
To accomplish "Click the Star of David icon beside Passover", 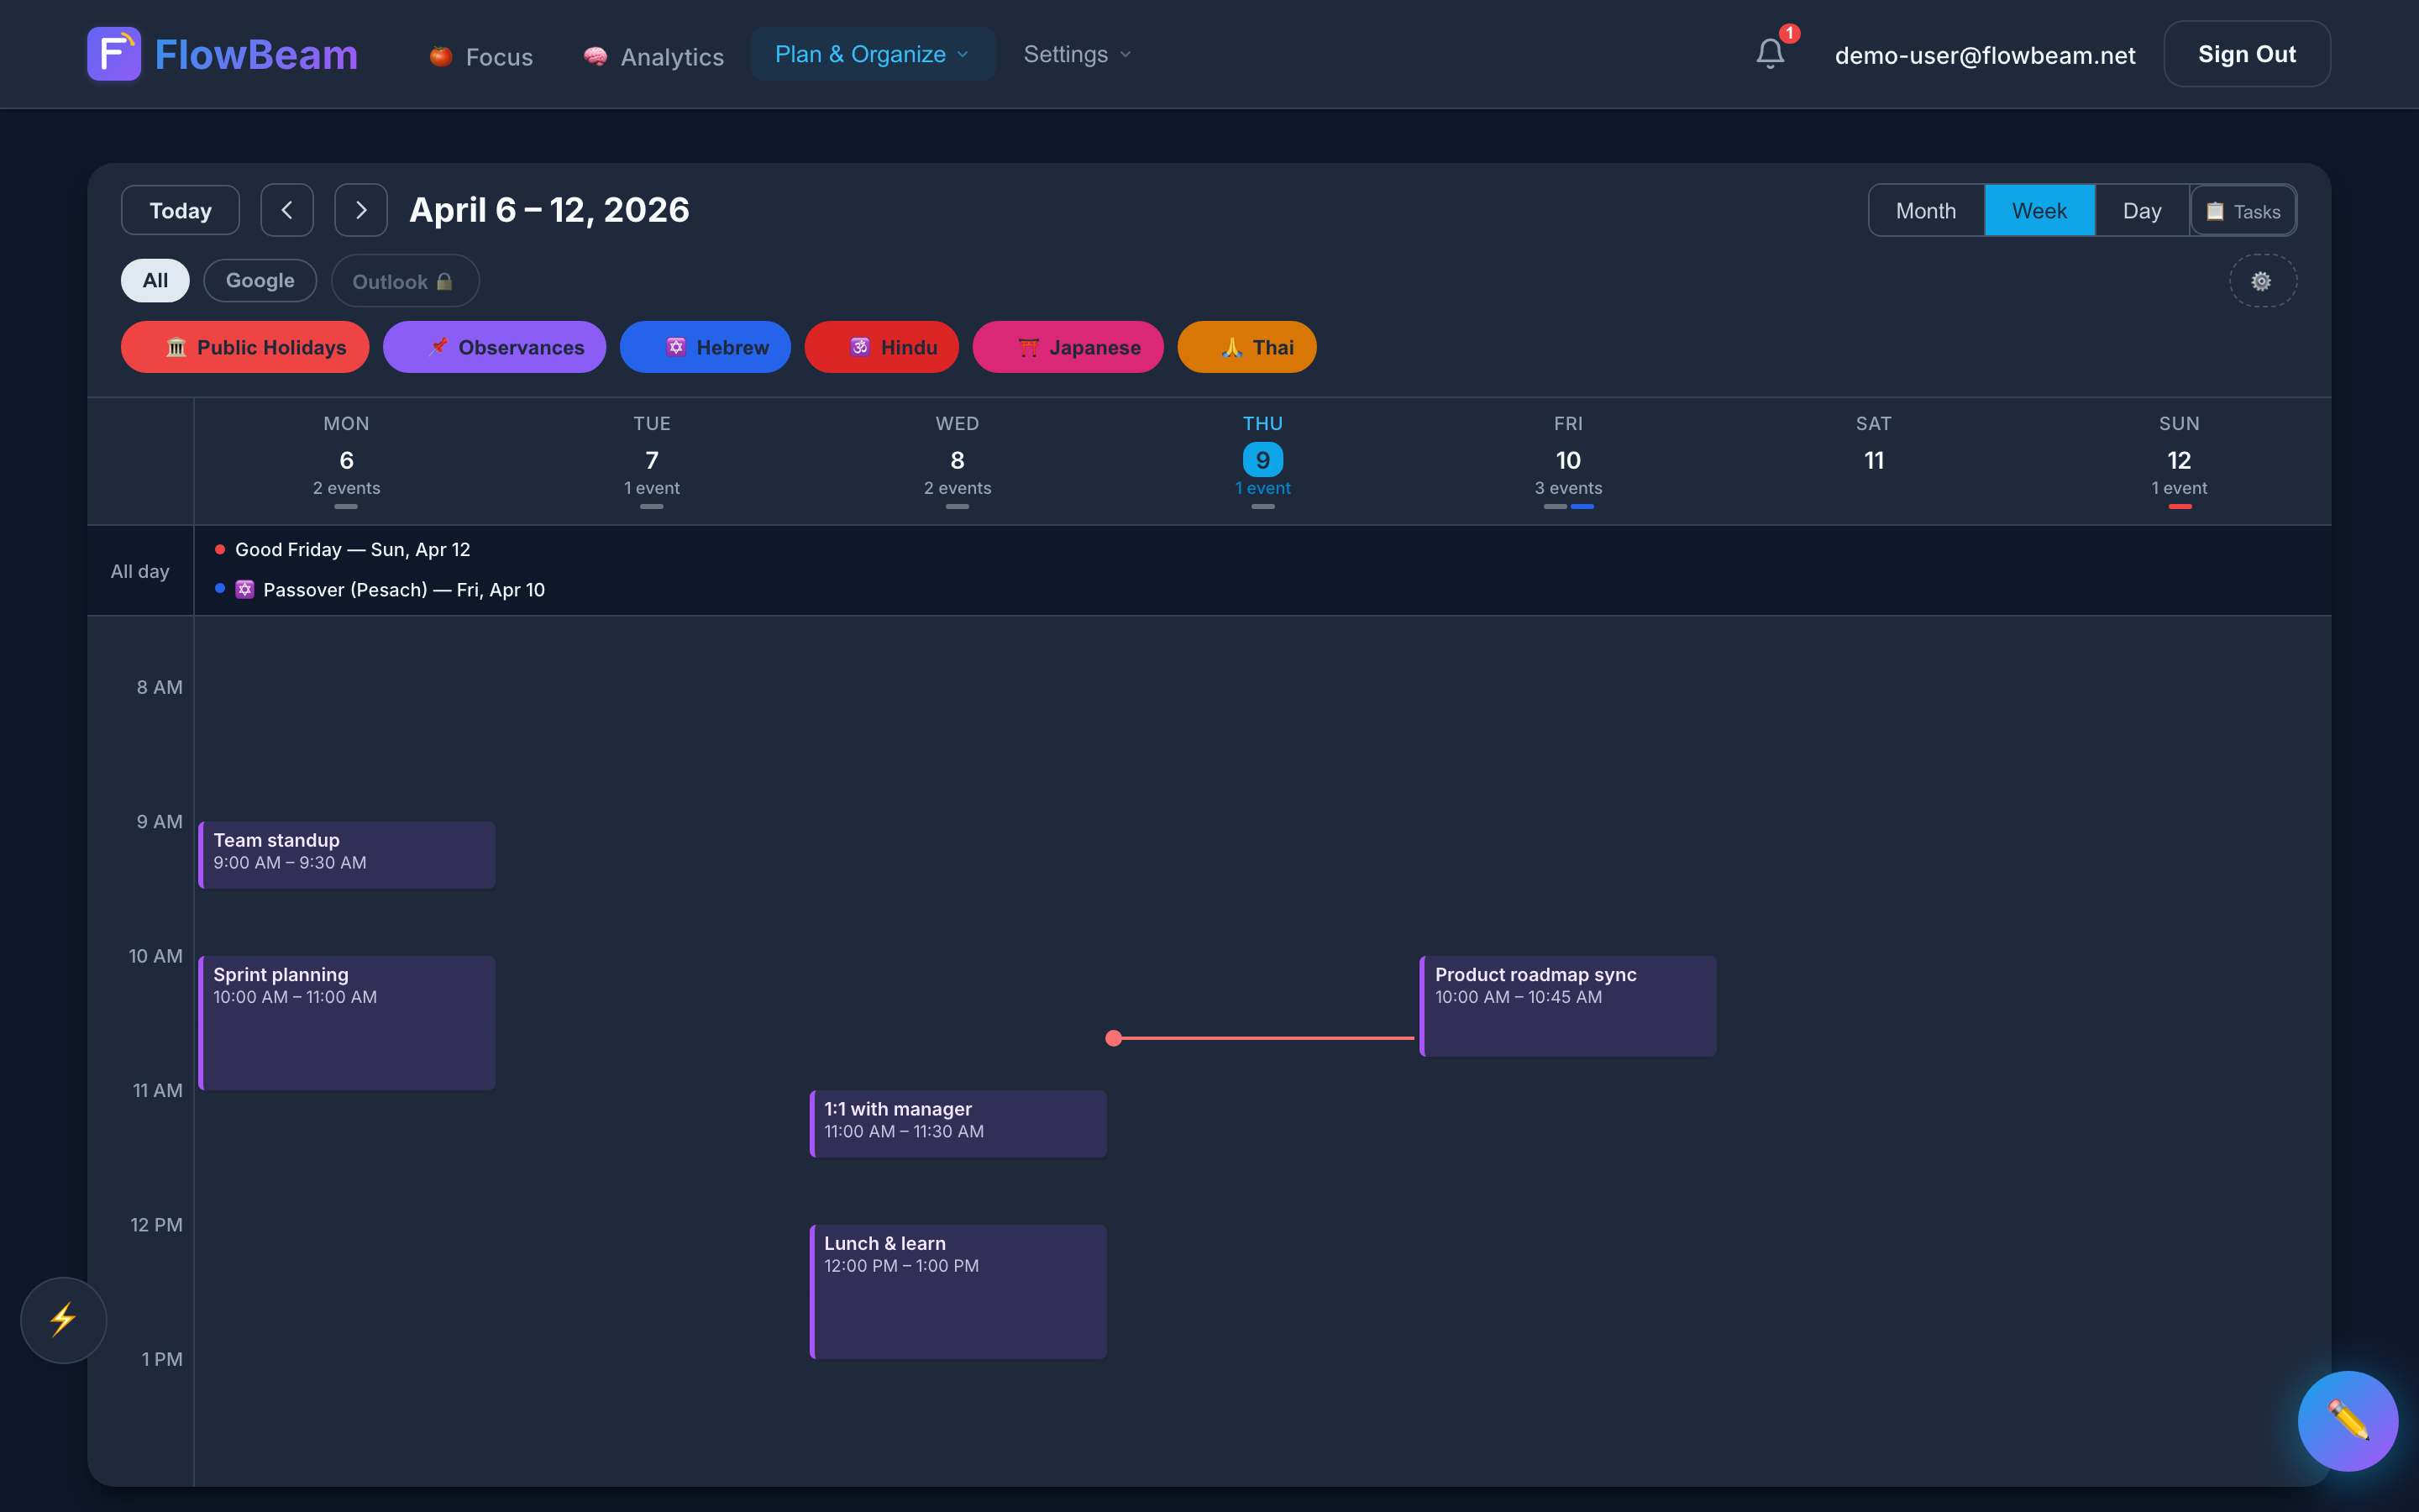I will [245, 589].
